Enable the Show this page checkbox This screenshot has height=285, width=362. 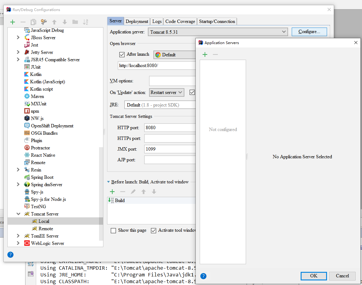(x=113, y=231)
